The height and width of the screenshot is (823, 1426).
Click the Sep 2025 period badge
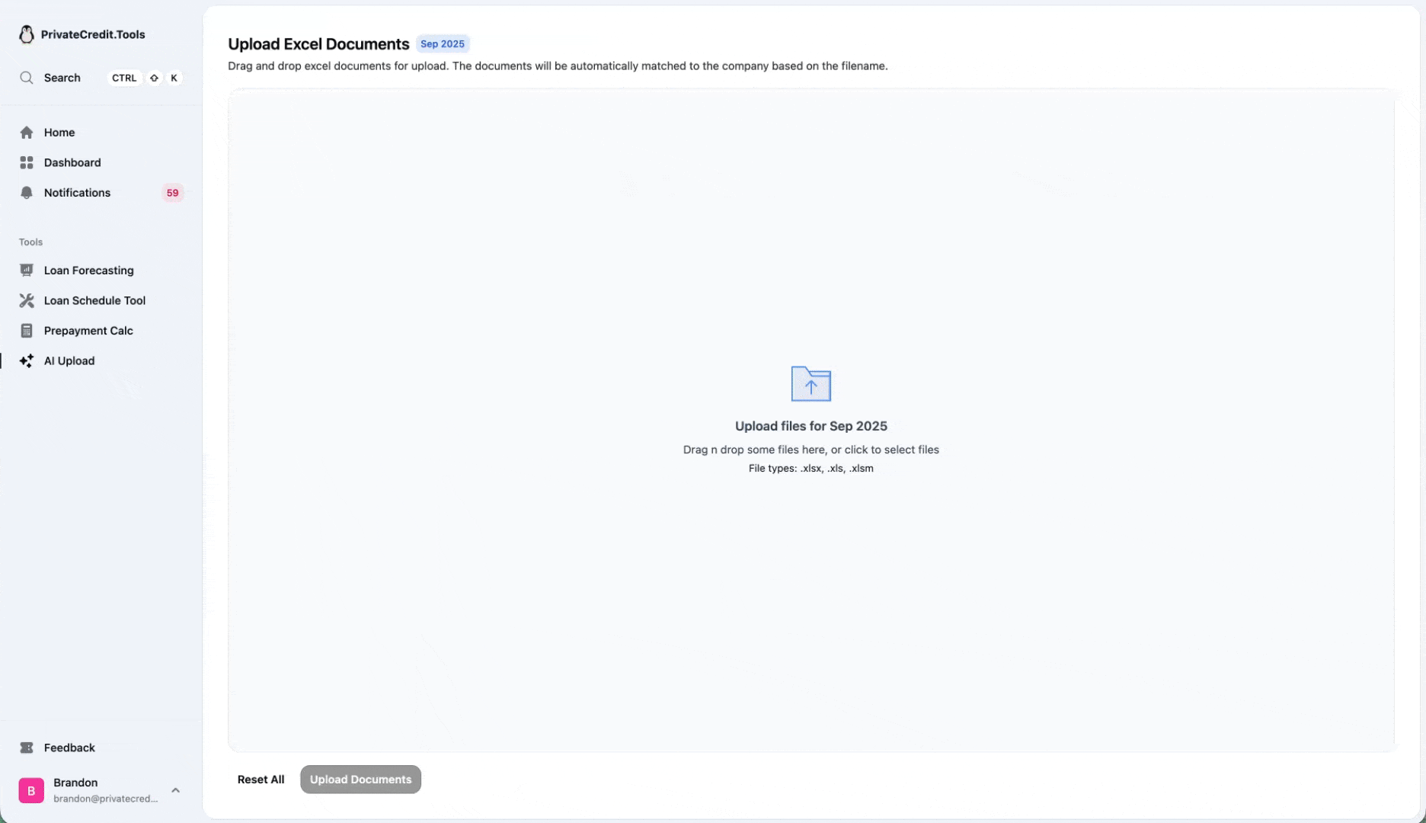442,44
